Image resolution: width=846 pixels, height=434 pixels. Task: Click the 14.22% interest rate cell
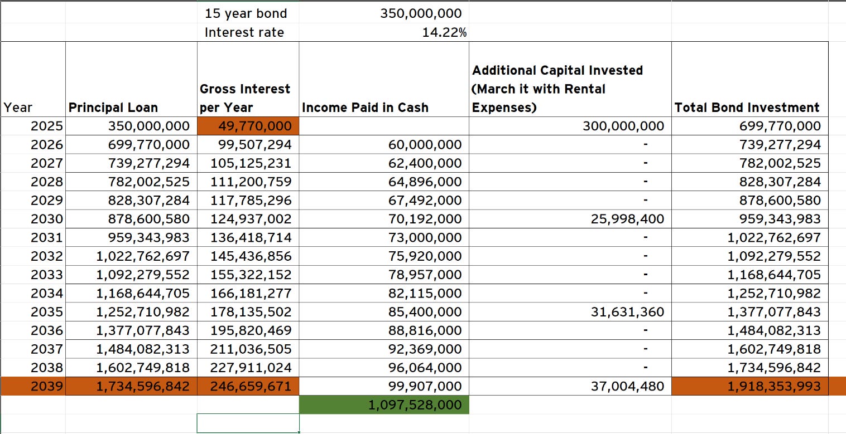click(384, 32)
